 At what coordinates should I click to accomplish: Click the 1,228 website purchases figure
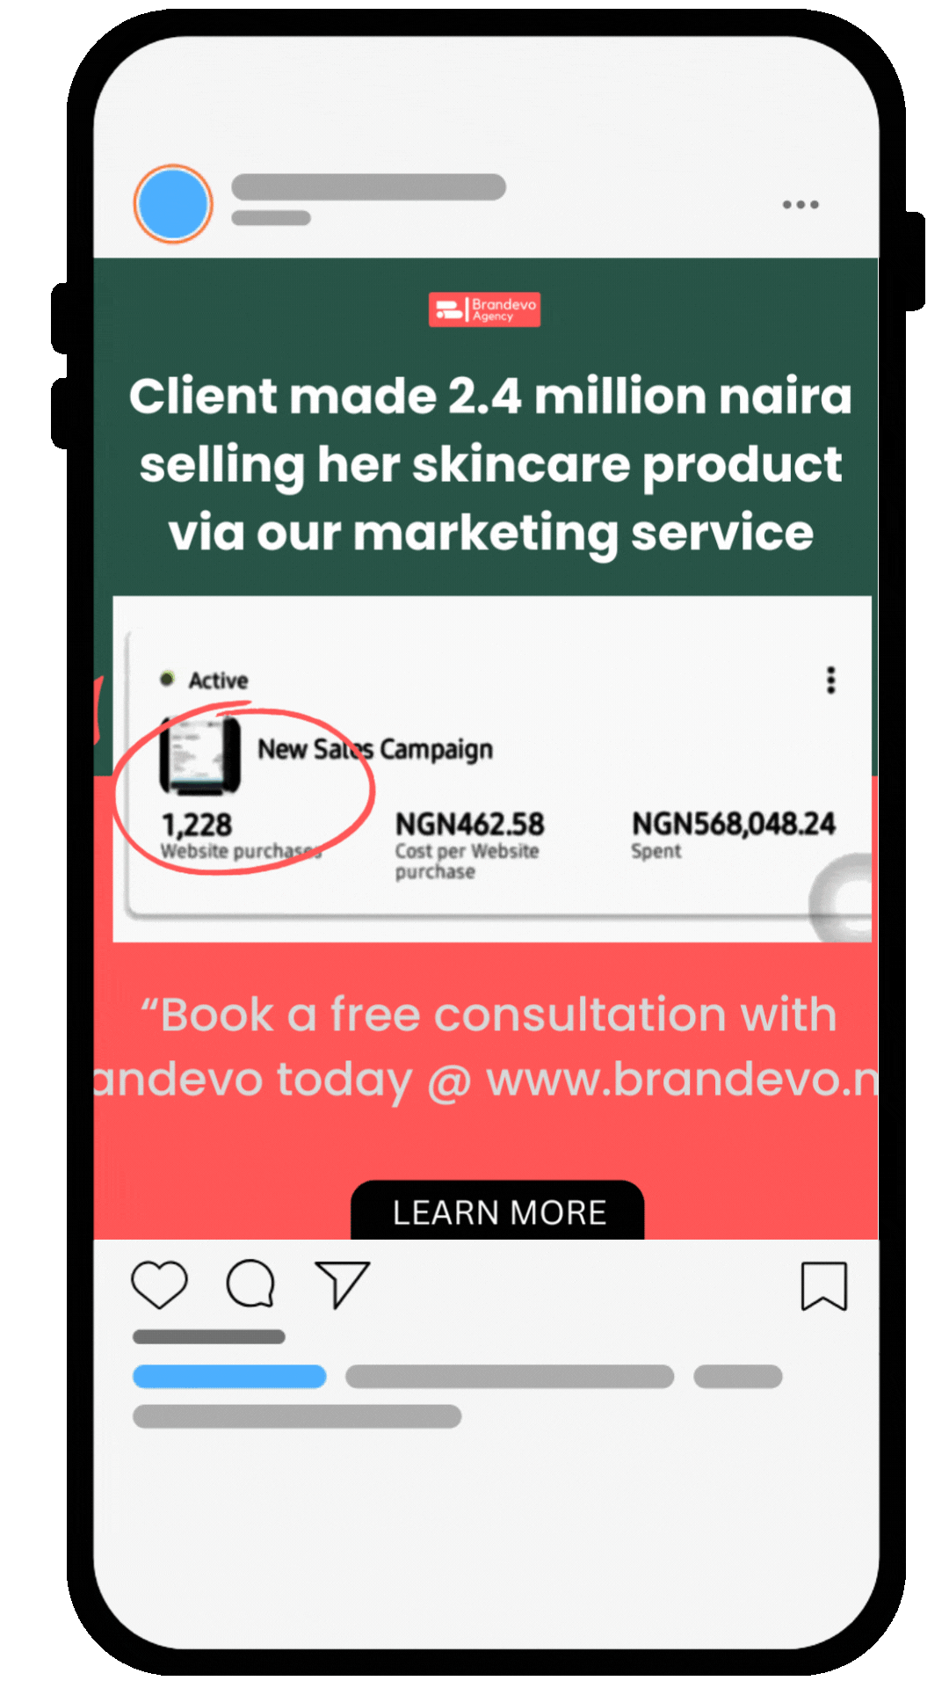(197, 825)
